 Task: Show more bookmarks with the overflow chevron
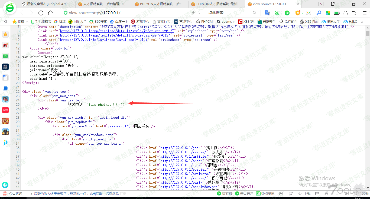point(362,22)
